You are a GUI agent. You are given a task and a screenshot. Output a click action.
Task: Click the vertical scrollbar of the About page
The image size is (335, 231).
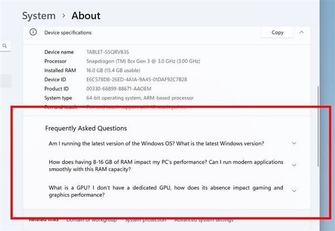pos(318,126)
